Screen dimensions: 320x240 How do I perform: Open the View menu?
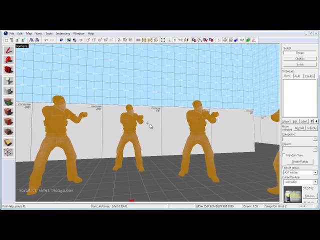tap(38, 33)
